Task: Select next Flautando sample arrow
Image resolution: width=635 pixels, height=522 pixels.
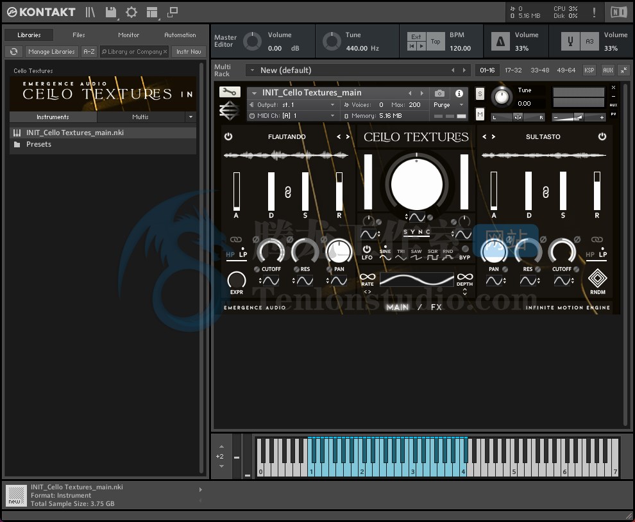Action: [348, 136]
